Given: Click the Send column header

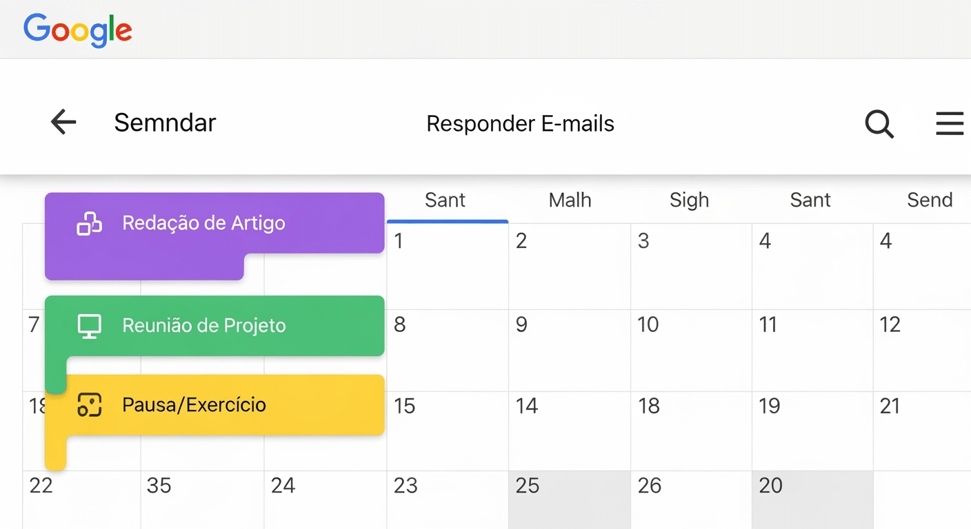Looking at the screenshot, I should pos(930,200).
